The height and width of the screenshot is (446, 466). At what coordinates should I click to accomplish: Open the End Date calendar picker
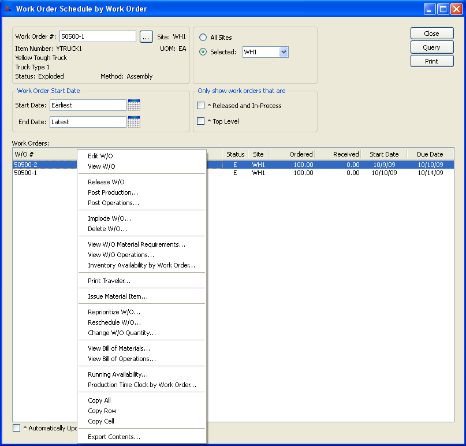point(134,122)
